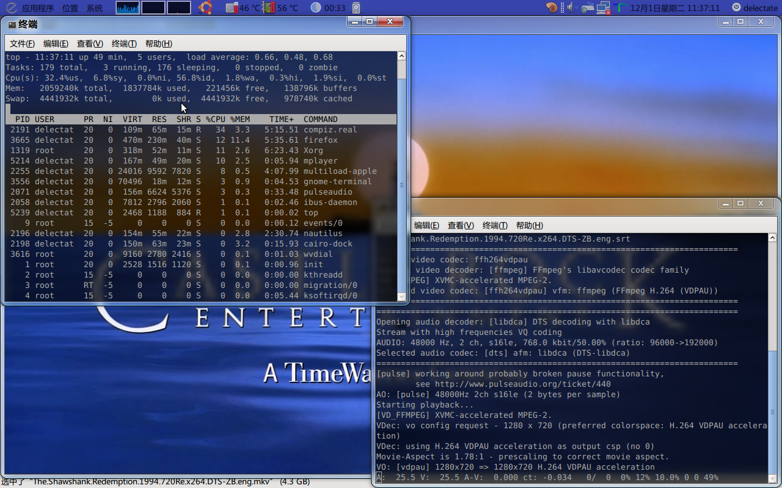The width and height of the screenshot is (782, 488).
Task: Open 编辑(E) menu in the top terminal
Action: [56, 43]
